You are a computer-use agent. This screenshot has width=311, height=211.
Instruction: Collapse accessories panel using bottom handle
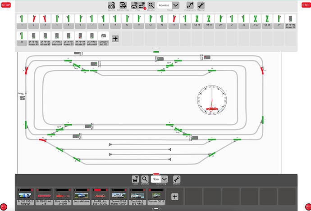(155, 48)
